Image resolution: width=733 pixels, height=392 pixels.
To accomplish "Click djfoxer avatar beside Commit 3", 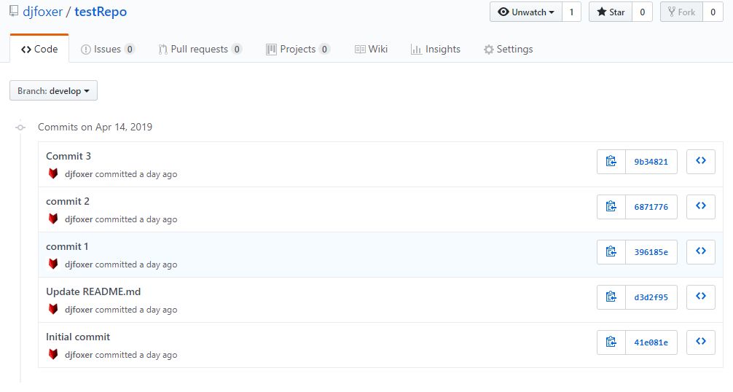I will 53,174.
